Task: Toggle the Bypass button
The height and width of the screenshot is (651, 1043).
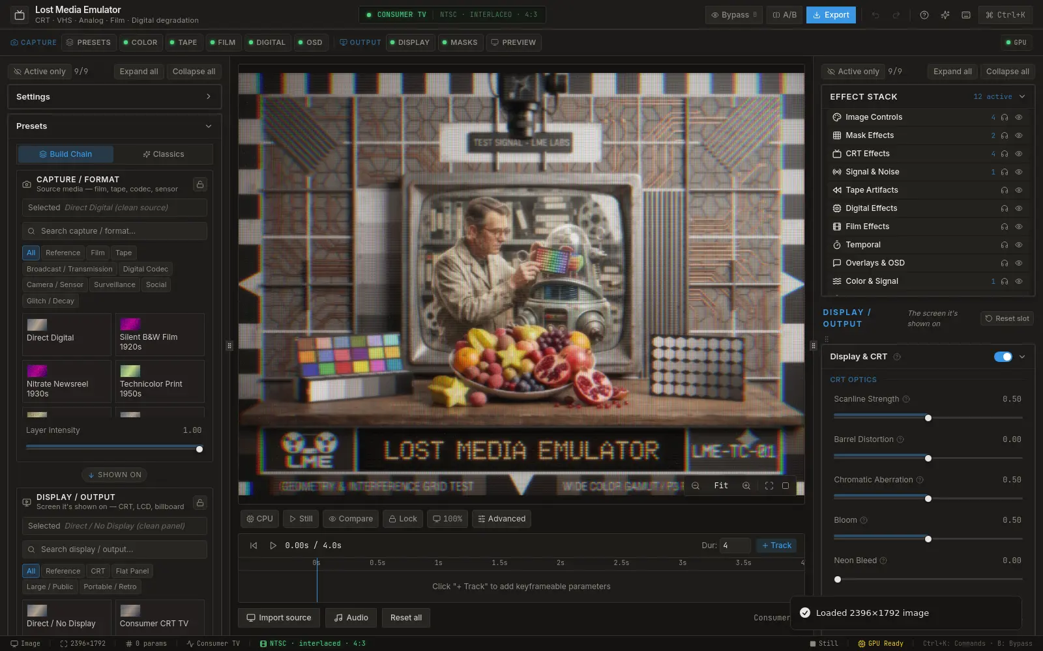Action: tap(734, 15)
